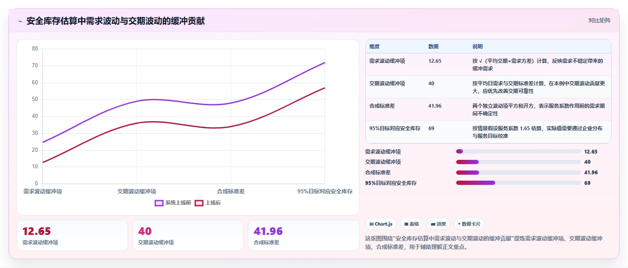Click the title 安全库存估算中需求波动与交期波动的缓冲贡献
Image resolution: width=628 pixels, height=268 pixels.
[x=115, y=21]
